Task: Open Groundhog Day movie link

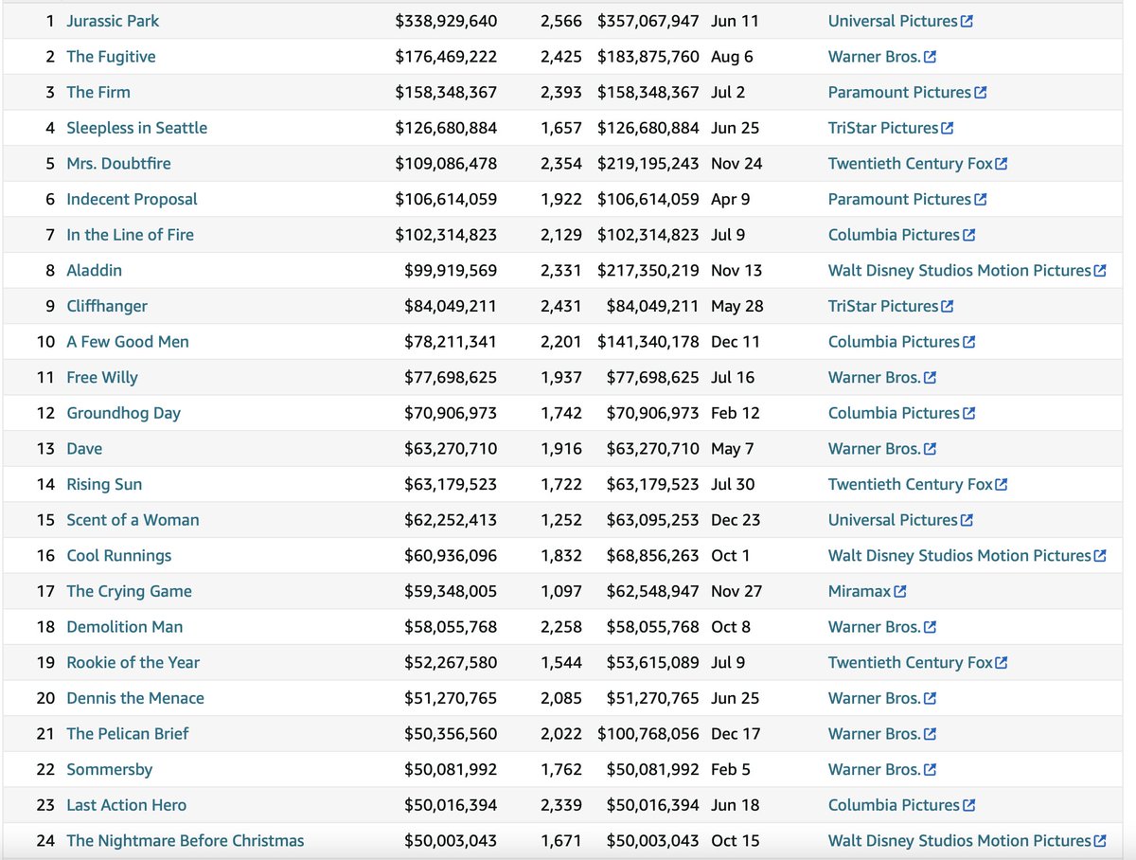Action: point(123,413)
